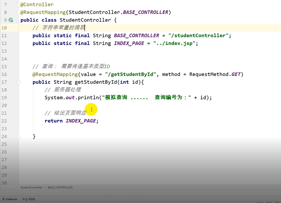Image resolution: width=281 pixels, height=203 pixels.
Task: Click INDEX_PAGE in the return statement
Action: pos(81,121)
